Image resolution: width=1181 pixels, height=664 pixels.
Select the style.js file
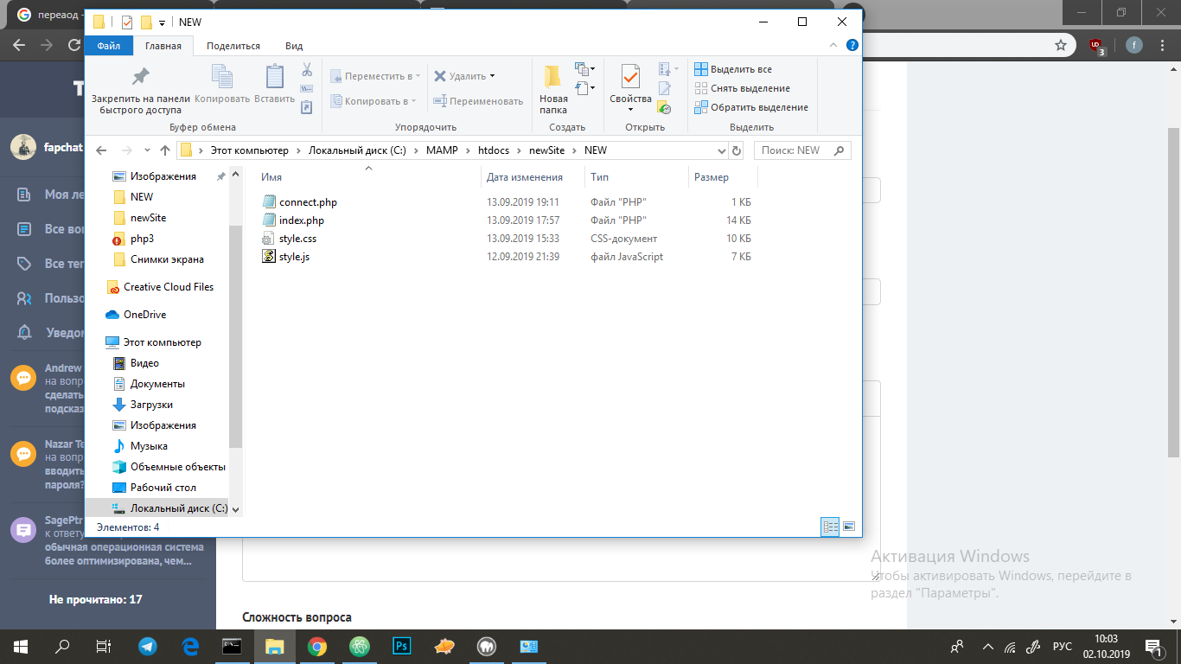tap(294, 257)
